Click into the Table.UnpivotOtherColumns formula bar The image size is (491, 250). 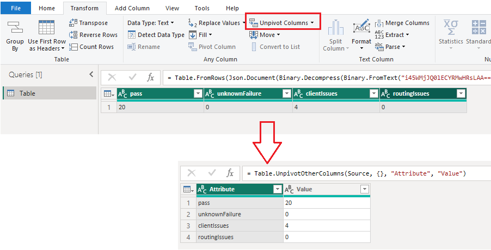point(367,173)
